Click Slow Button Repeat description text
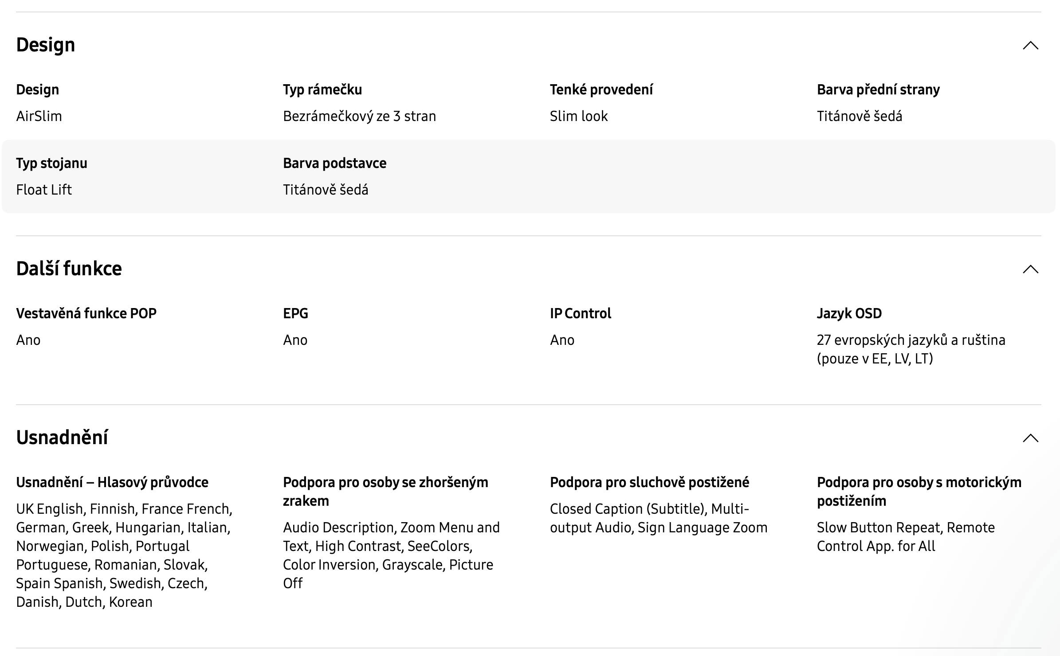The height and width of the screenshot is (656, 1060). coord(906,537)
